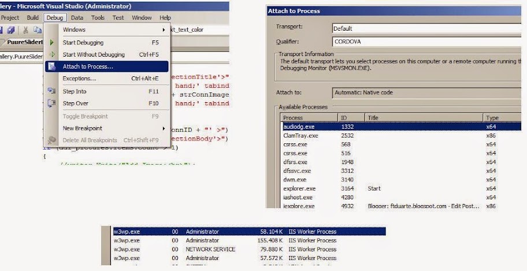Click the Save All toolbar icon
The height and width of the screenshot is (271, 527).
(x=10, y=30)
